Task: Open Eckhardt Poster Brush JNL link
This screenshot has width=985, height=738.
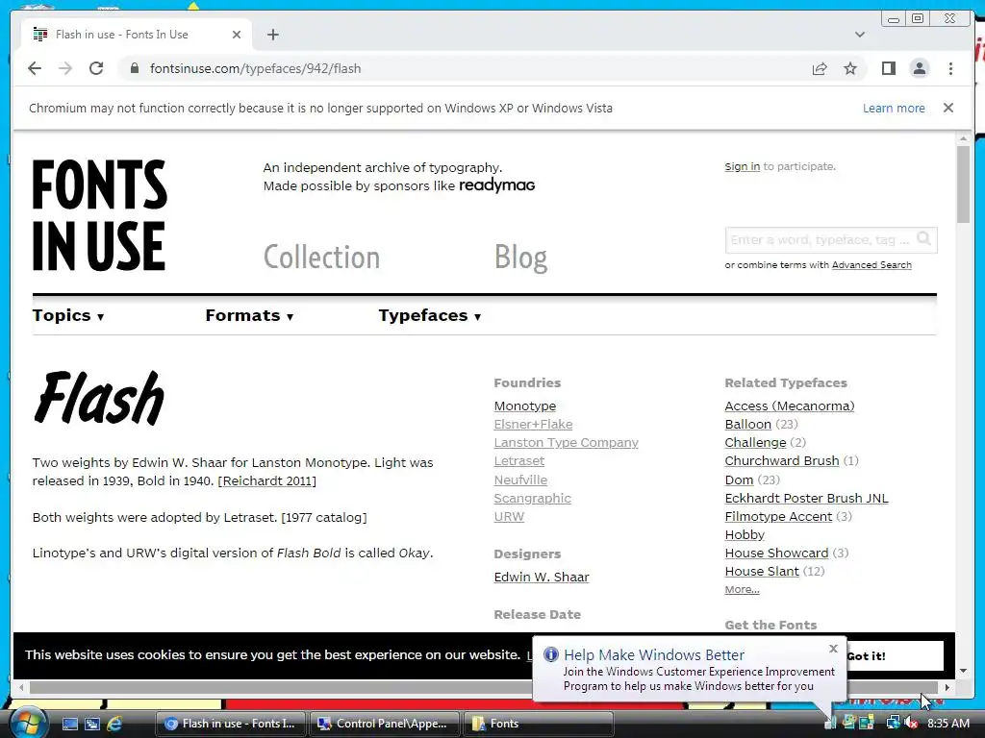Action: (x=806, y=499)
